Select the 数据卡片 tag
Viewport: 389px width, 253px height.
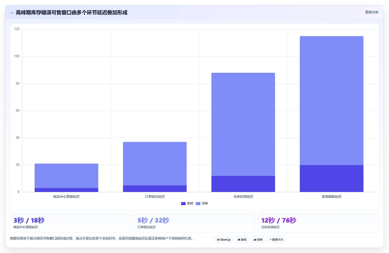[276, 240]
